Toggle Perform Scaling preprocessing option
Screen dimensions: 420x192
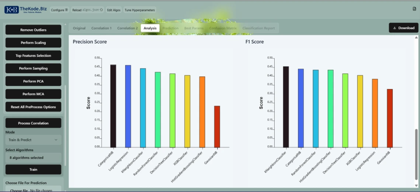point(33,43)
